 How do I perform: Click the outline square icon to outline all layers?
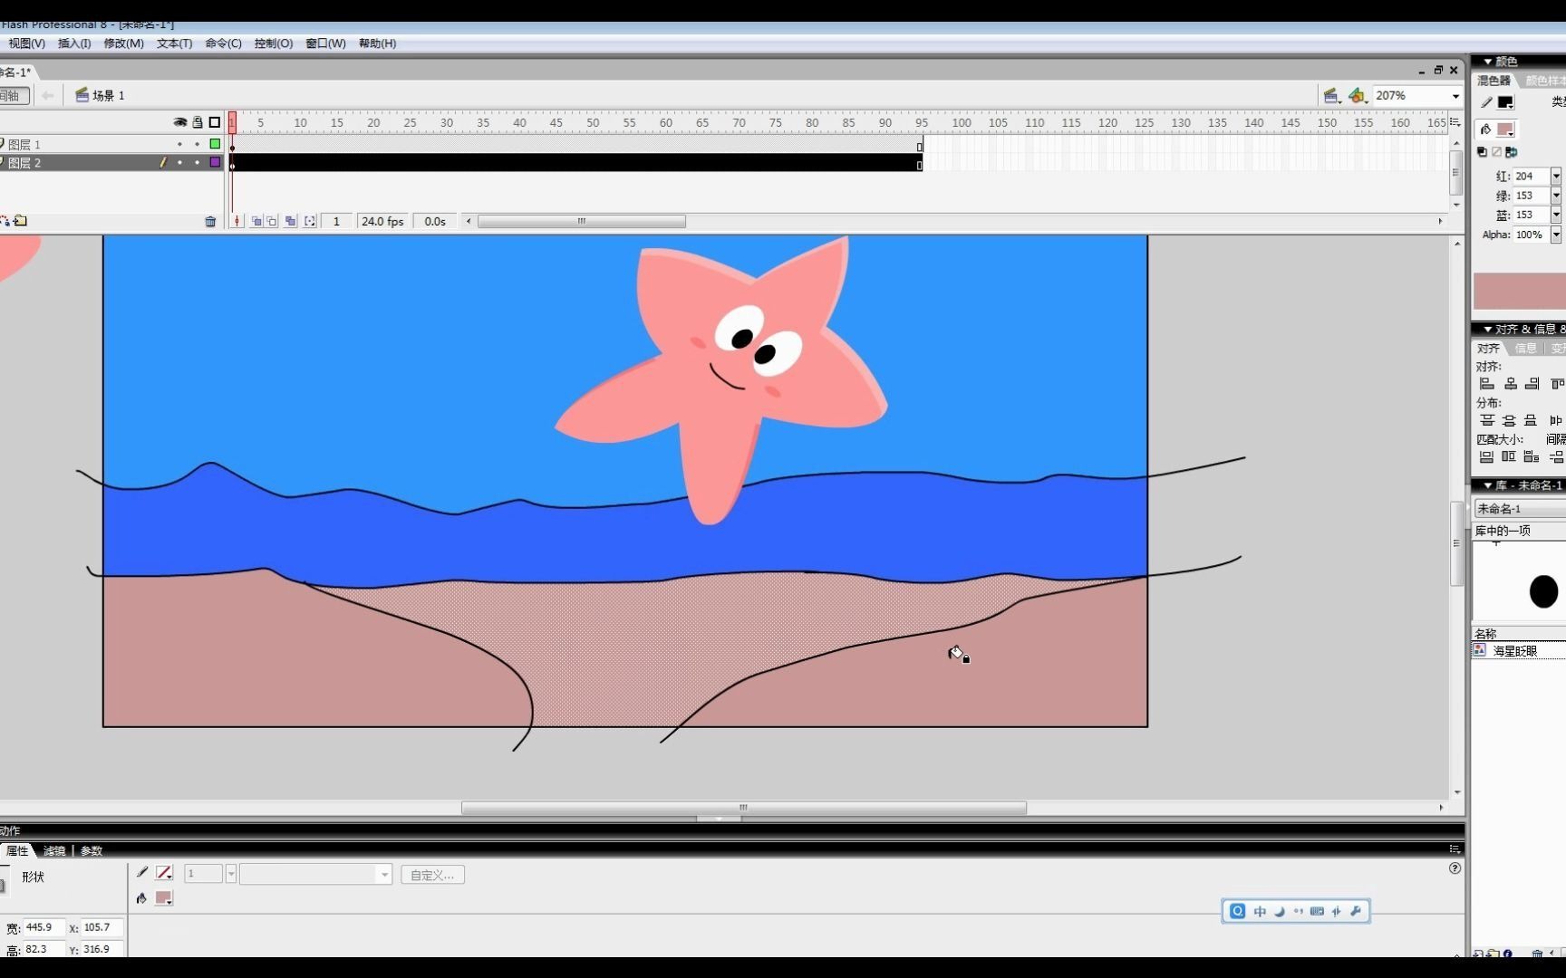coord(215,122)
